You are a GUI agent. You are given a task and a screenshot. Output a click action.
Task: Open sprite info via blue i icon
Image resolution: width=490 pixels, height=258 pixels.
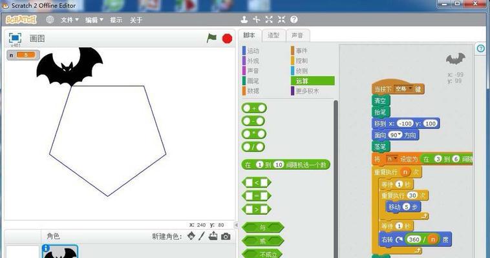click(x=46, y=248)
